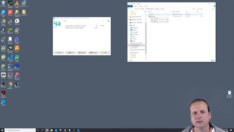Click the Reload link beside Apache
The image size is (234, 132).
pos(102,26)
